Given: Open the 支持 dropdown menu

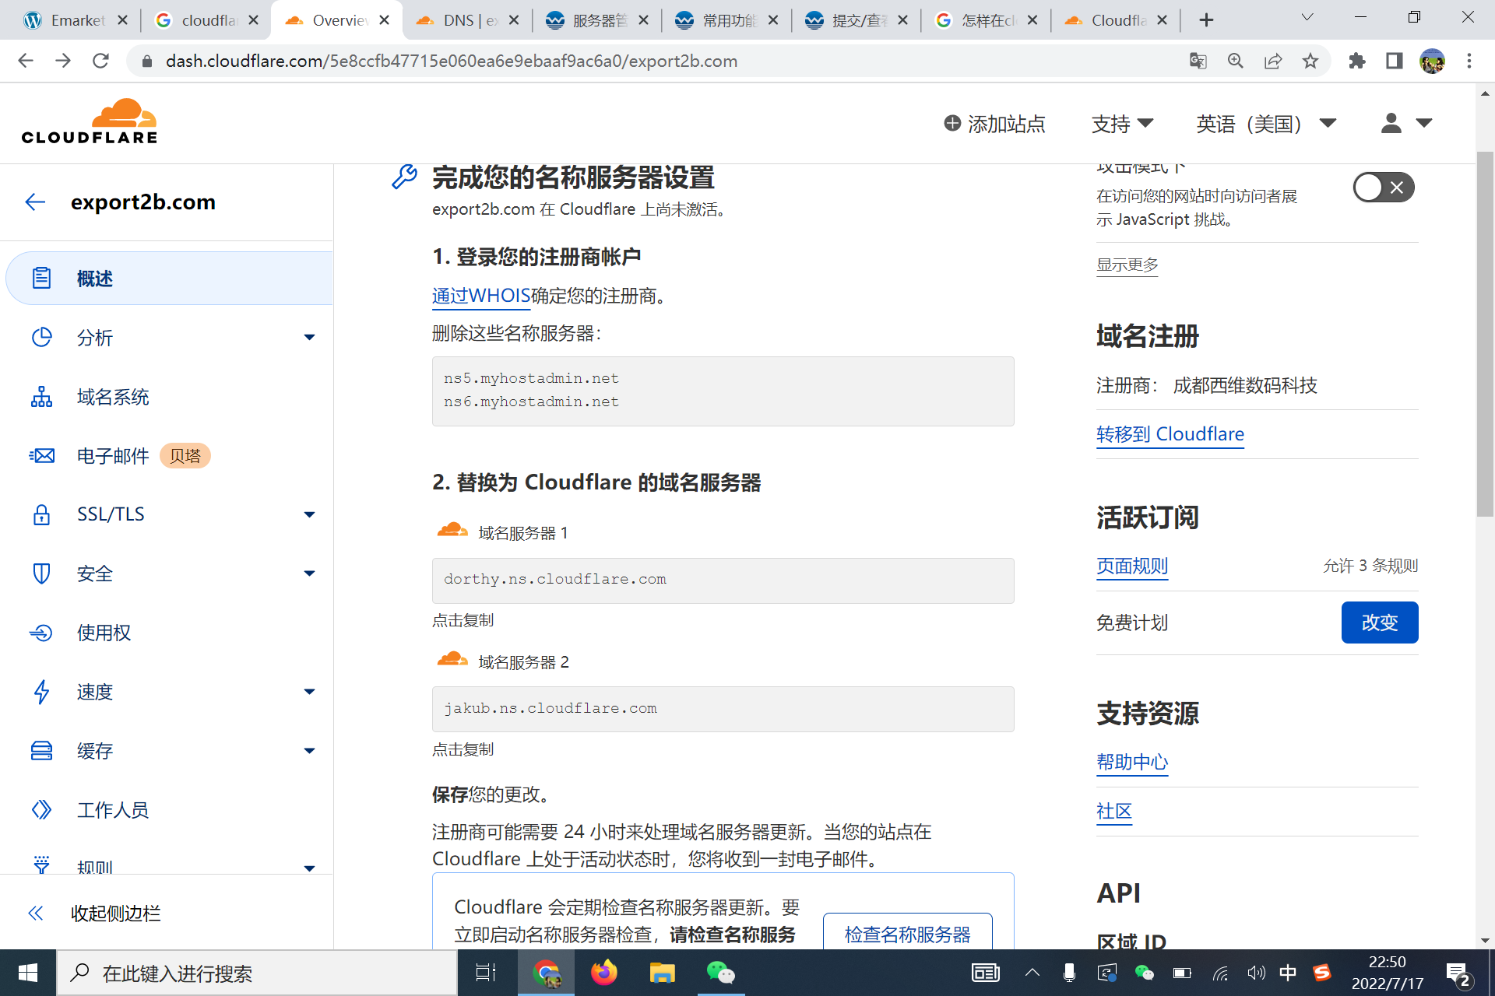Looking at the screenshot, I should coord(1122,124).
